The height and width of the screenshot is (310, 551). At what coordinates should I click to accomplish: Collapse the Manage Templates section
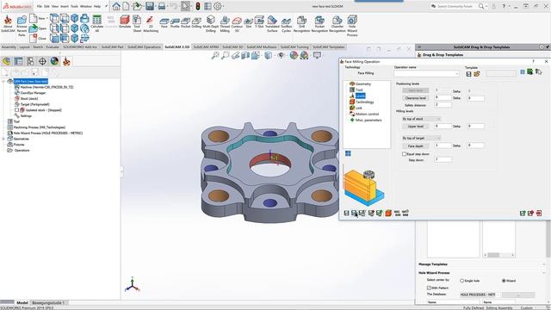pos(544,264)
